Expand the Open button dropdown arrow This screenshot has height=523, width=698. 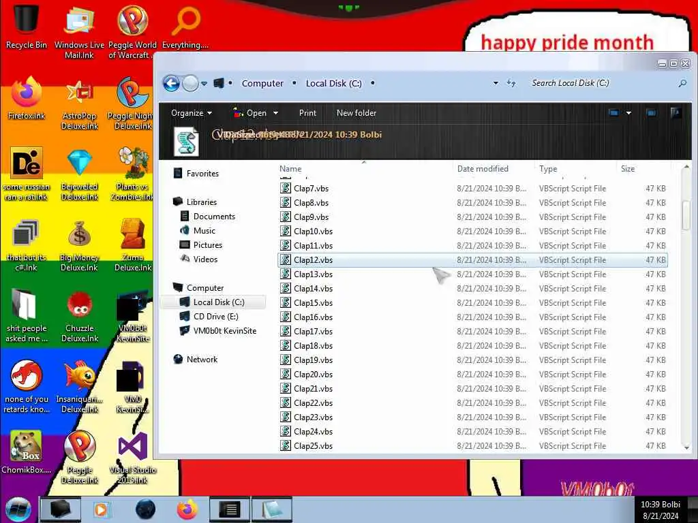coord(275,113)
